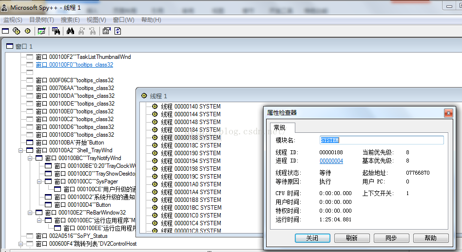Screen dimensions: 462x252
Task: Collapse the 000100A2 Shell_TrayWnd node
Action: click(20, 150)
